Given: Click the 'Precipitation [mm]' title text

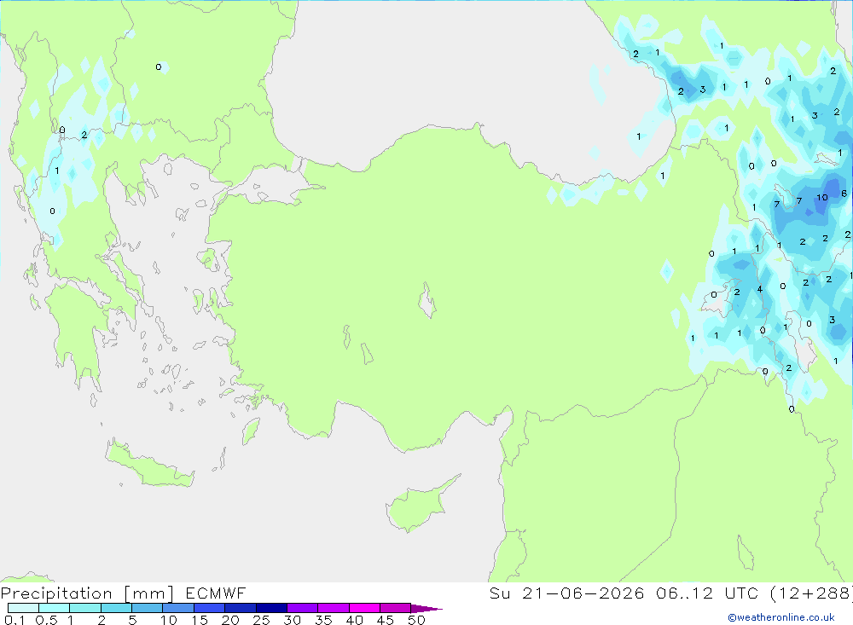Looking at the screenshot, I should tap(87, 593).
